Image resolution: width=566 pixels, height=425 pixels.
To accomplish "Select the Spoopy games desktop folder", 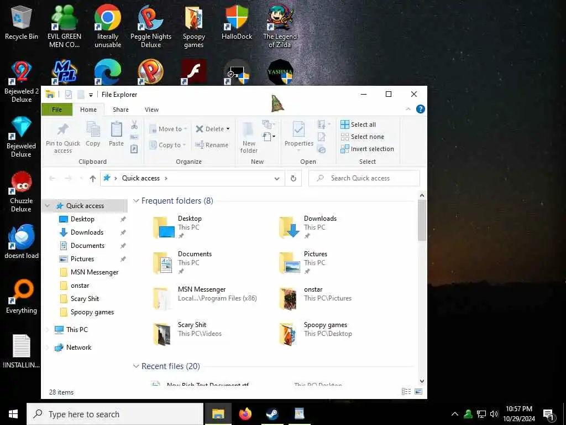I will click(194, 27).
